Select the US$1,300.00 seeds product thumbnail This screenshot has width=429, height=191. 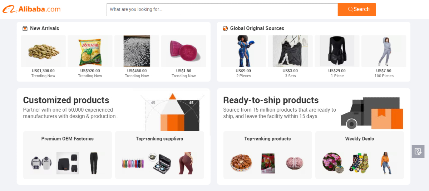click(43, 51)
